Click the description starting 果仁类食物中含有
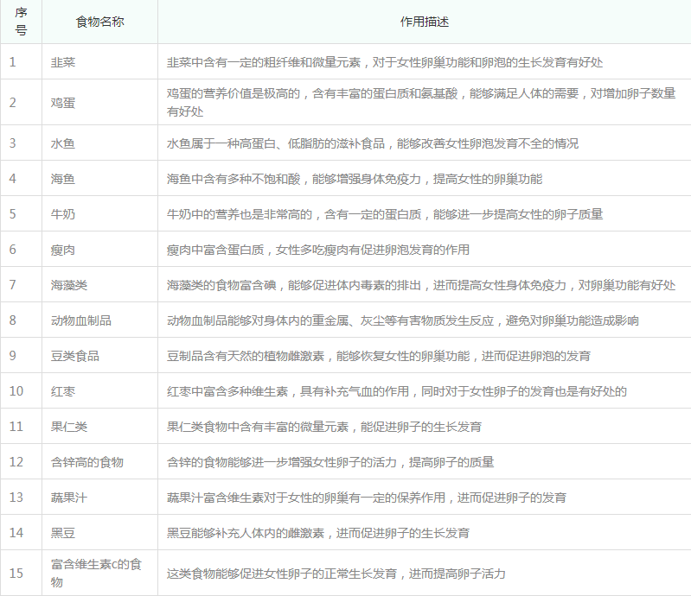 (x=324, y=427)
